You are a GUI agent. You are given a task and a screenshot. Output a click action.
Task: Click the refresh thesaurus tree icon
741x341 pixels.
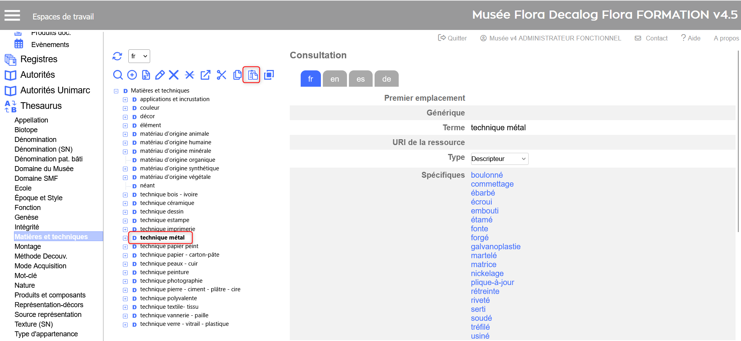[117, 56]
